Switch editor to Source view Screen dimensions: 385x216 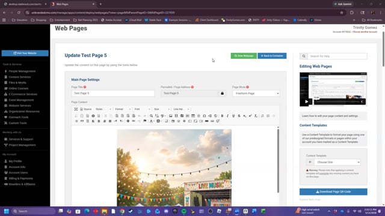[85, 109]
